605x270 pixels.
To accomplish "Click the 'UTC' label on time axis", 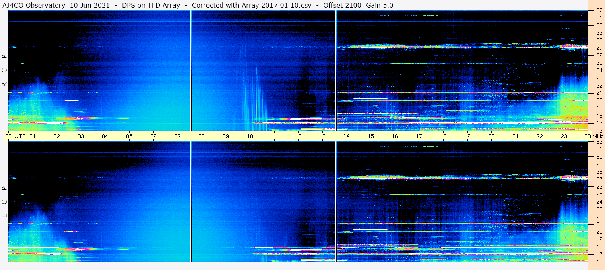I will [x=20, y=136].
